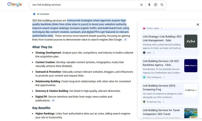Image resolution: width=202 pixels, height=121 pixels.
Task: Open 'Link Building Services (SEO) - Screaming Frog' result
Action: 160,87
